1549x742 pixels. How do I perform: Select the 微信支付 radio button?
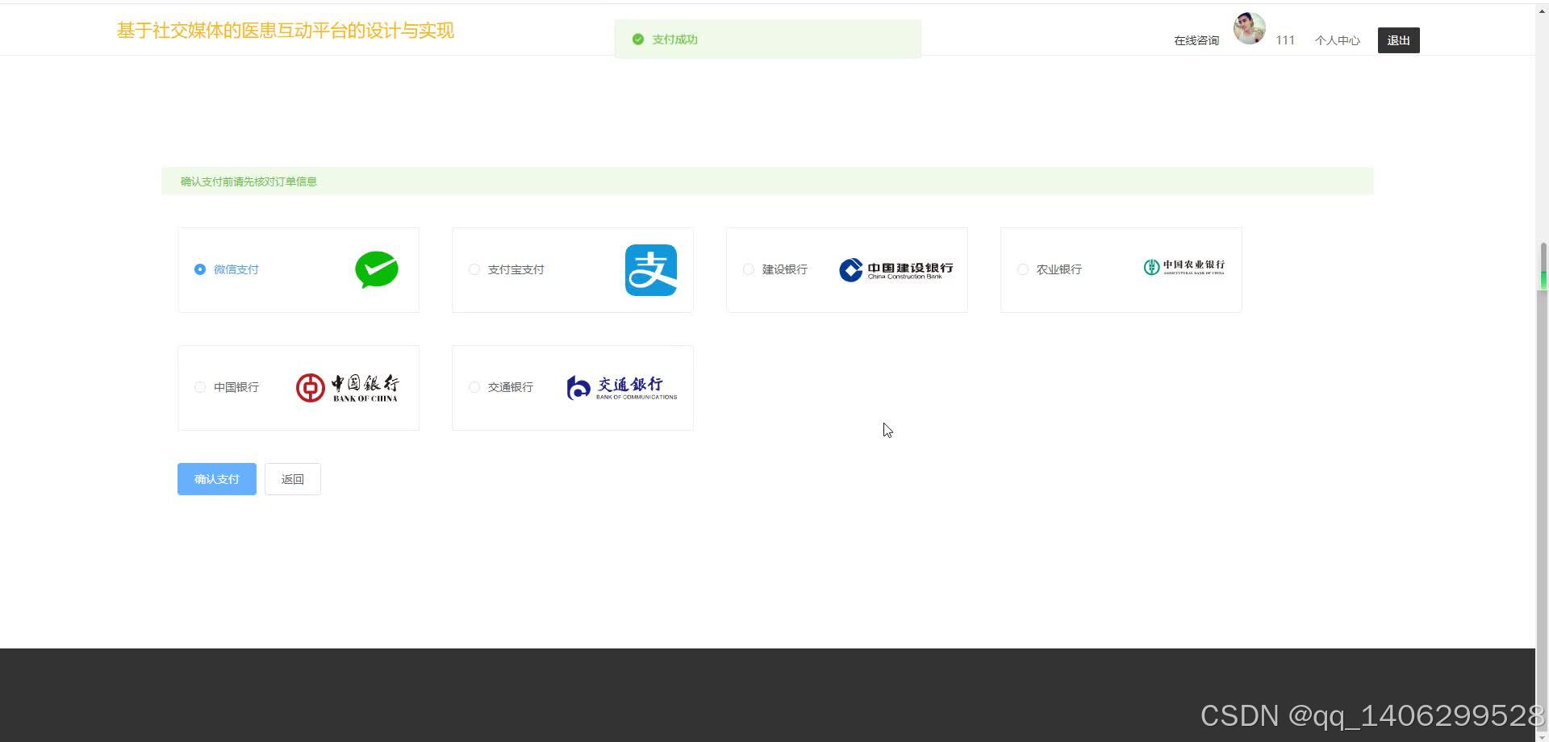tap(200, 269)
